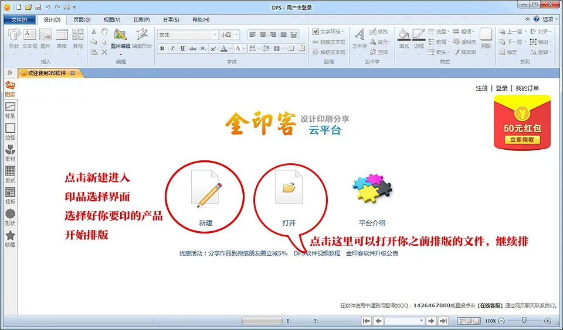The width and height of the screenshot is (563, 330).
Task: Click the undo arrow in title bar
Action: 48,7
